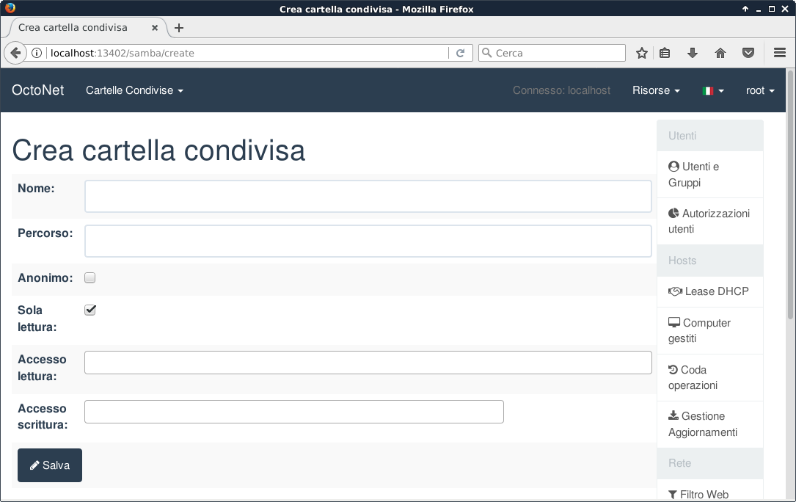This screenshot has width=796, height=502.
Task: Open Gestione Aggiornamenti sidebar link
Action: tap(710, 424)
